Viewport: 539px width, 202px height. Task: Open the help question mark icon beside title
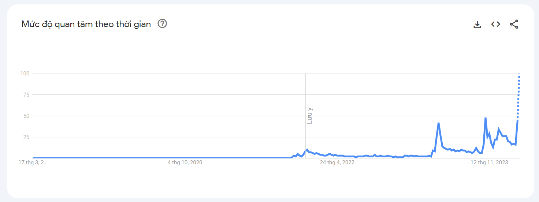[x=162, y=24]
